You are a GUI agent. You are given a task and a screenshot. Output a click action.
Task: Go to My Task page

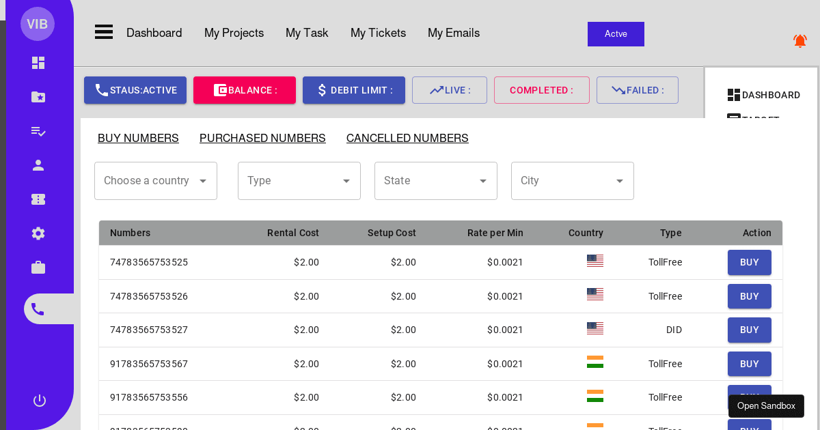(x=307, y=33)
